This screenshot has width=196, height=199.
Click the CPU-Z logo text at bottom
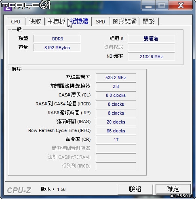tap(19, 190)
